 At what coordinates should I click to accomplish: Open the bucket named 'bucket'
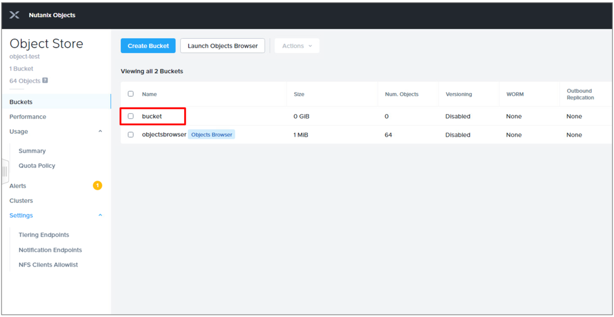(x=152, y=117)
